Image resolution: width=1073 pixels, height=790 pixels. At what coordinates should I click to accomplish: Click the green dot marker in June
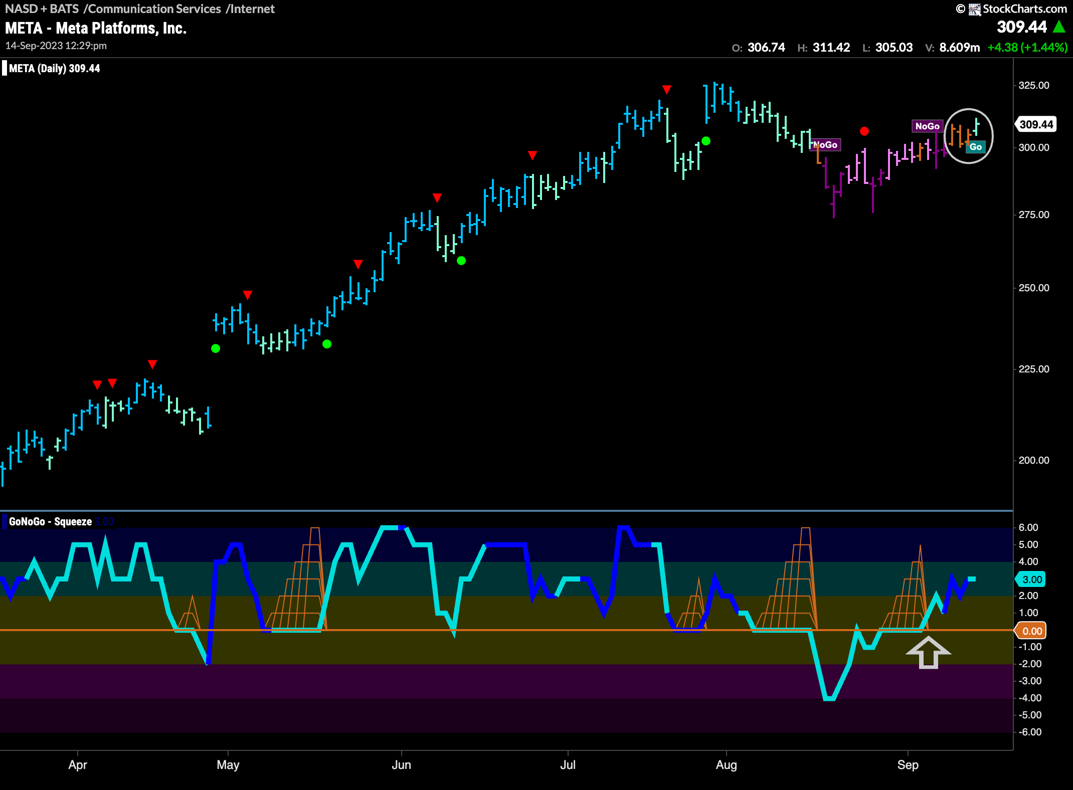tap(461, 261)
